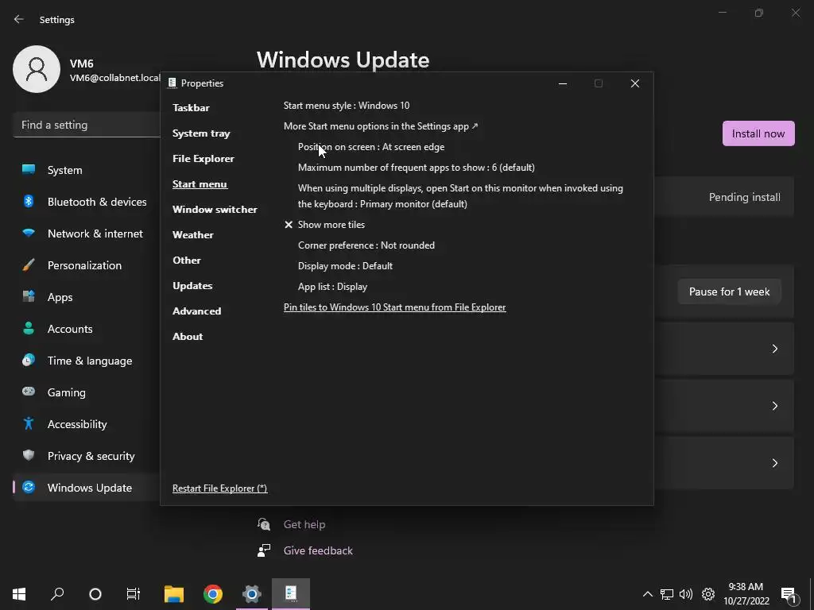Click the Find a setting search box
814x610 pixels.
(87, 125)
